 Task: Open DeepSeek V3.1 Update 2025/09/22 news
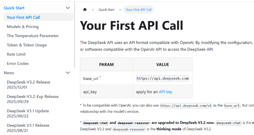click(28, 113)
